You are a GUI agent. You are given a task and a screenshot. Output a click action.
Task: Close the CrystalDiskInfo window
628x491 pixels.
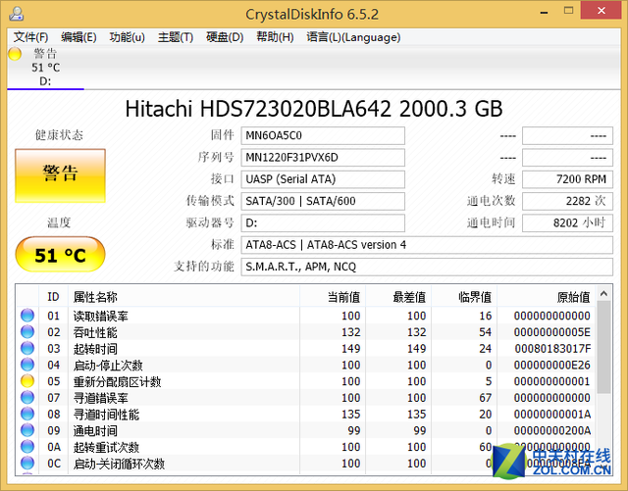point(602,11)
